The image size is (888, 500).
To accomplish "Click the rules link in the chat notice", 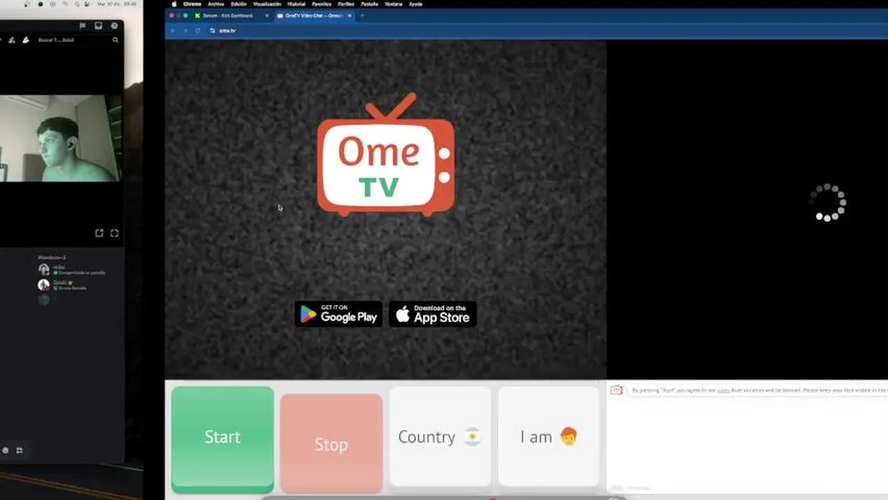I will [x=723, y=391].
